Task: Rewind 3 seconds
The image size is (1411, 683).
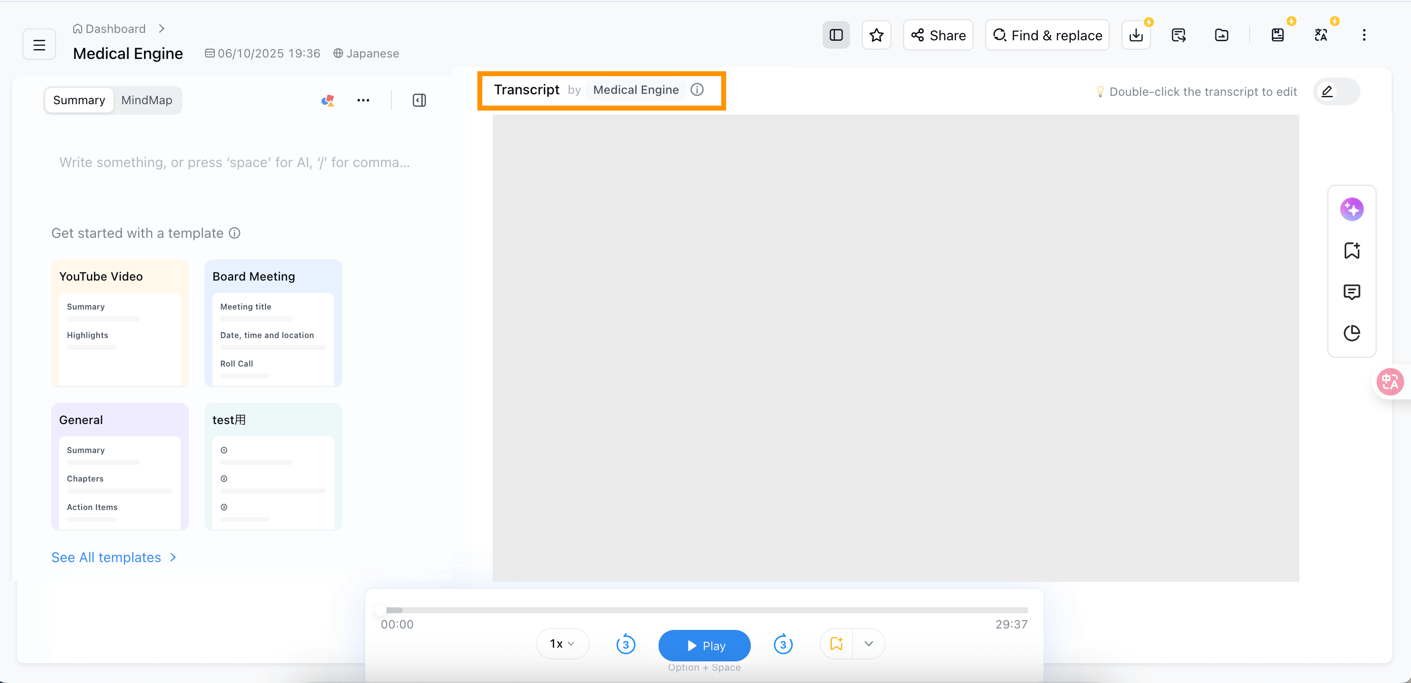Action: [x=625, y=644]
